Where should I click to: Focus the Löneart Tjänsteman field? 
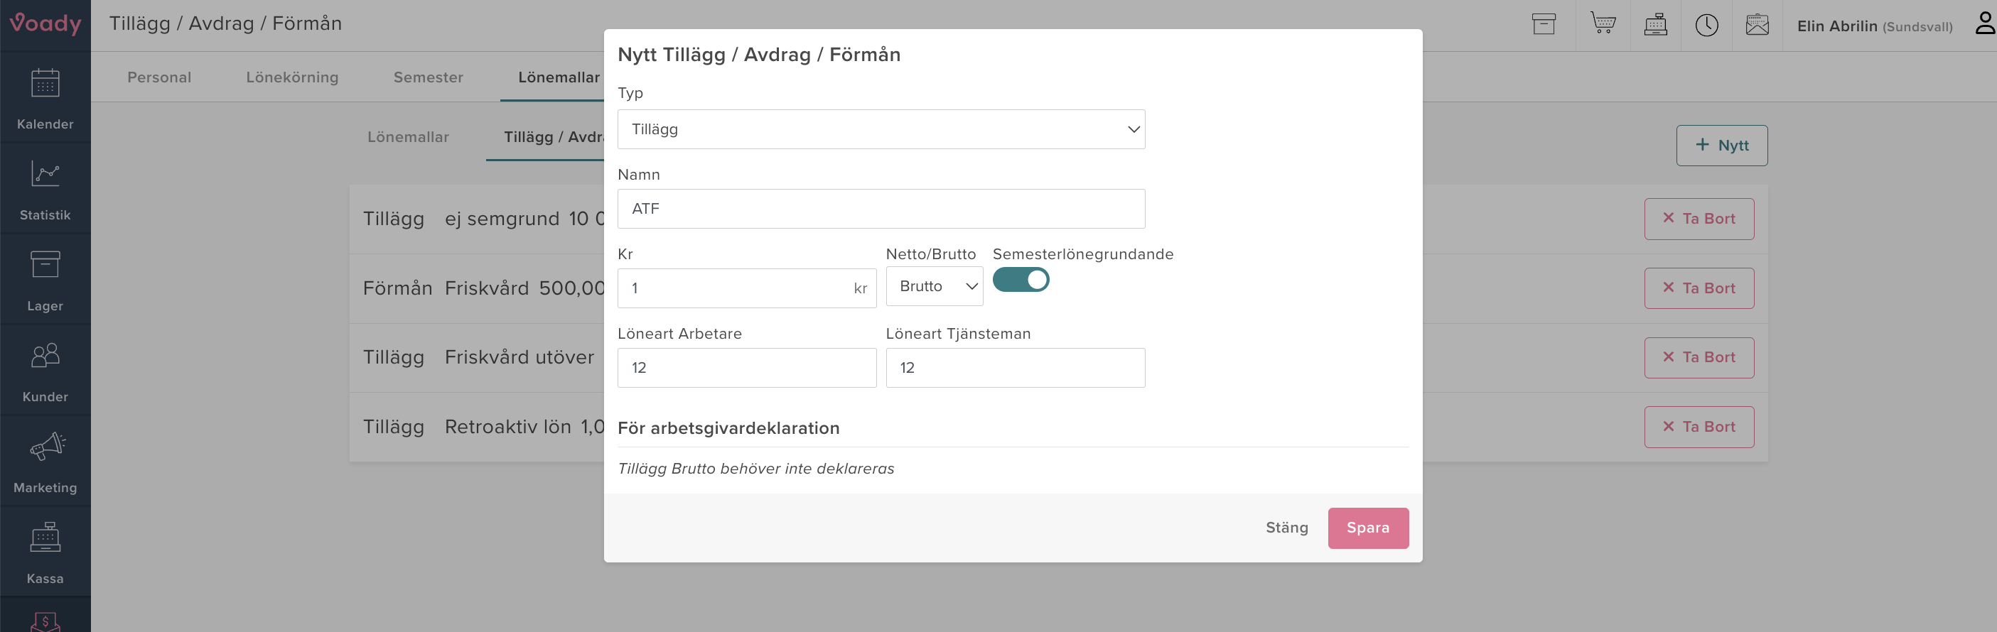click(x=1015, y=368)
